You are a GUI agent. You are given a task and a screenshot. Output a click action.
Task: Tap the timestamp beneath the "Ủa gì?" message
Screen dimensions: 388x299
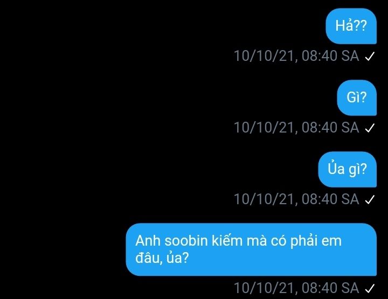[x=296, y=199]
